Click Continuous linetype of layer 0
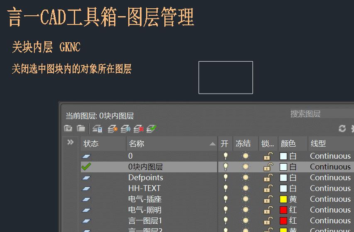The width and height of the screenshot is (354, 232). (x=330, y=156)
